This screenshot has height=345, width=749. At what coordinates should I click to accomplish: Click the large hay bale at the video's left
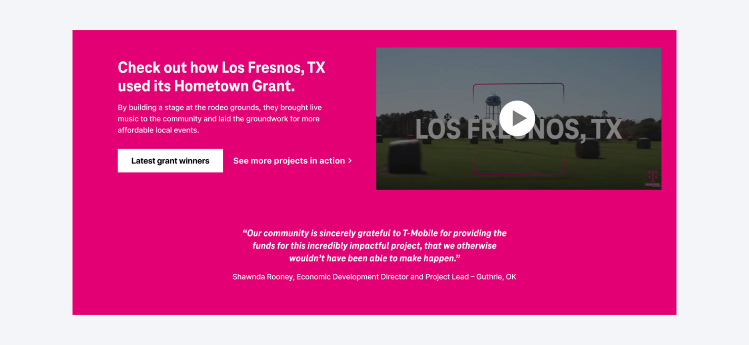[405, 156]
